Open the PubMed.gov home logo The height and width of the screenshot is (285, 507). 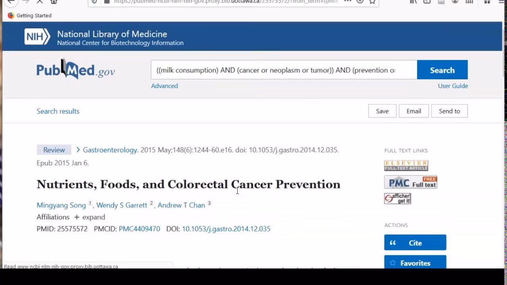(76, 70)
